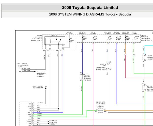Click the "MET FUSE 7.5A" label
The height and width of the screenshot is (126, 153).
click(x=128, y=38)
